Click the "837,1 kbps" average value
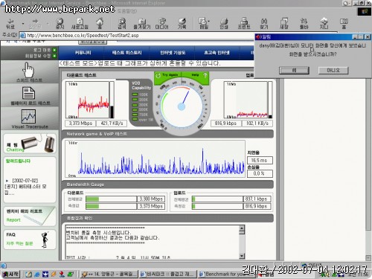 [257, 199]
